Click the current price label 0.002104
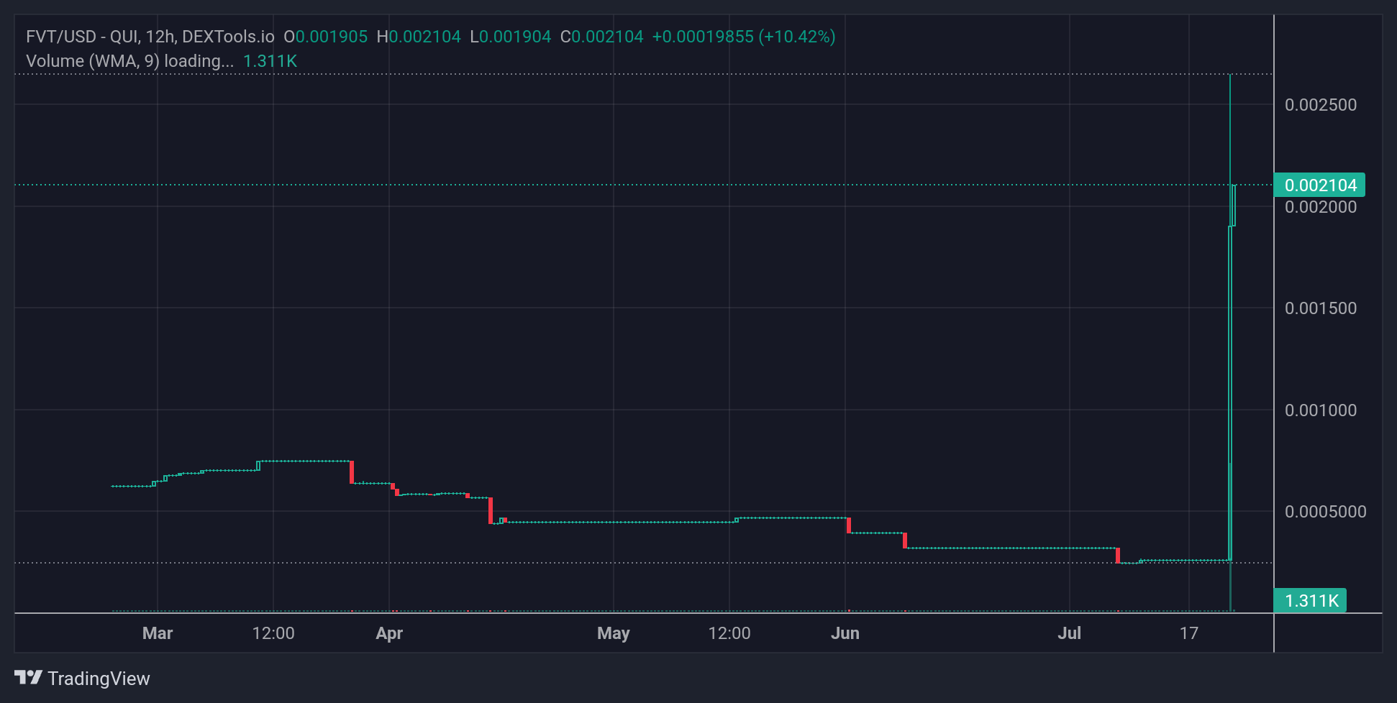 1320,185
